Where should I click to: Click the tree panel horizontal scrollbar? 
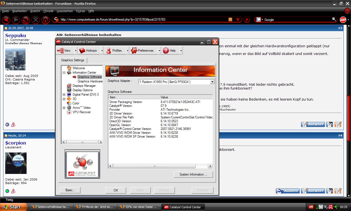pyautogui.click(x=82, y=142)
